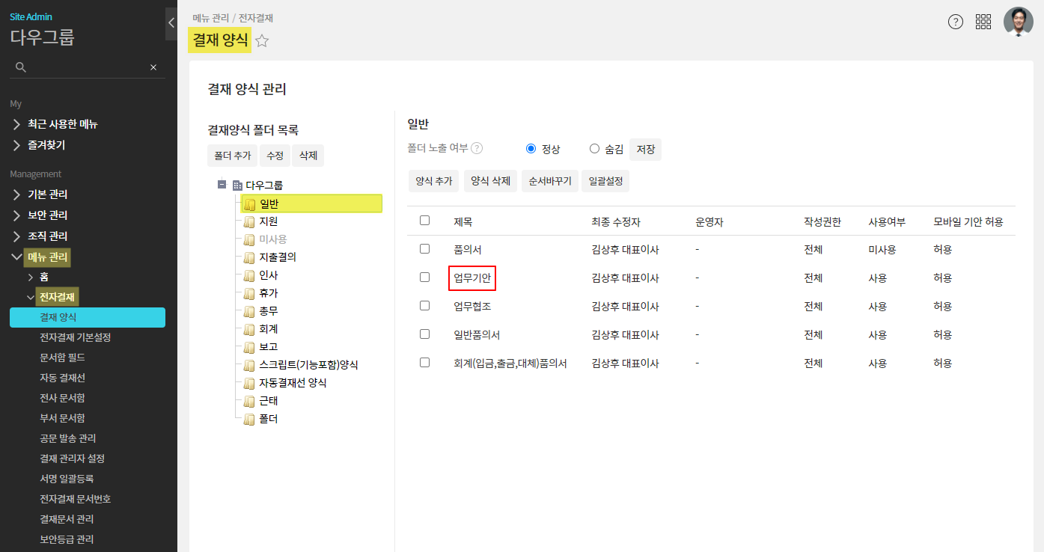Tick the checkbox next to 업무협조
The height and width of the screenshot is (552, 1044).
[425, 306]
